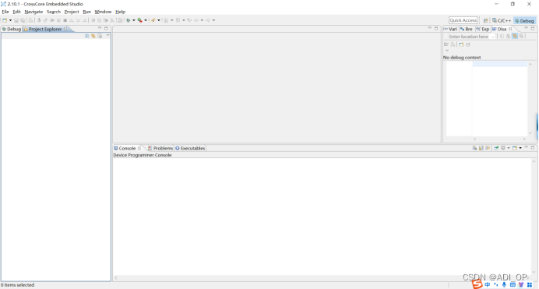Switch to the Expressions tab
This screenshot has width=539, height=289.
click(483, 29)
